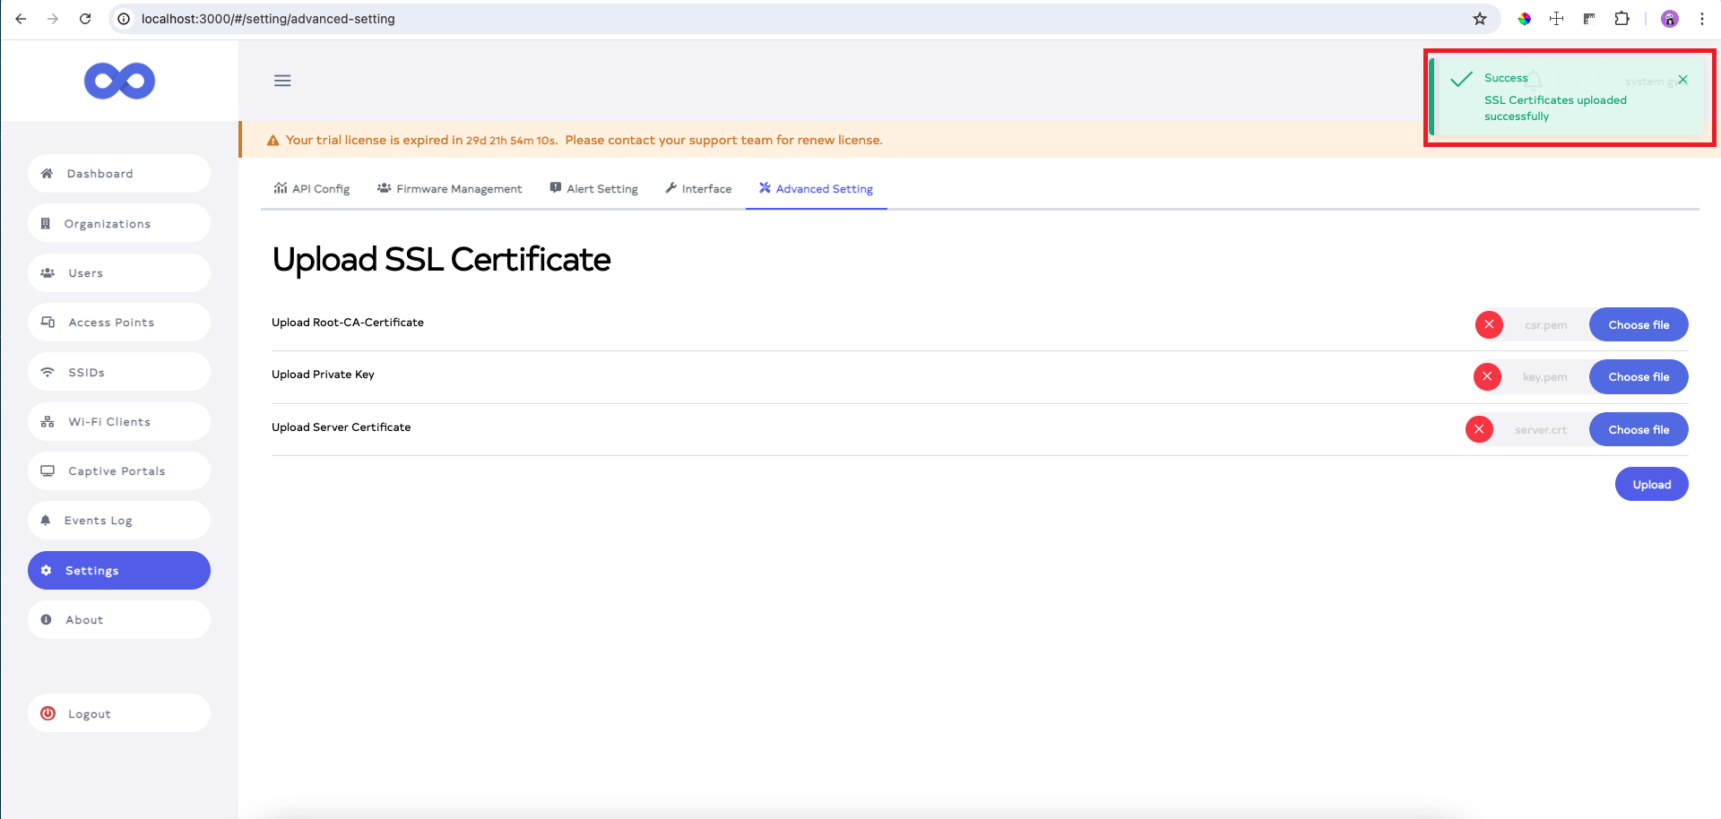Remove the key.pem private key file
This screenshot has width=1721, height=819.
click(1487, 376)
